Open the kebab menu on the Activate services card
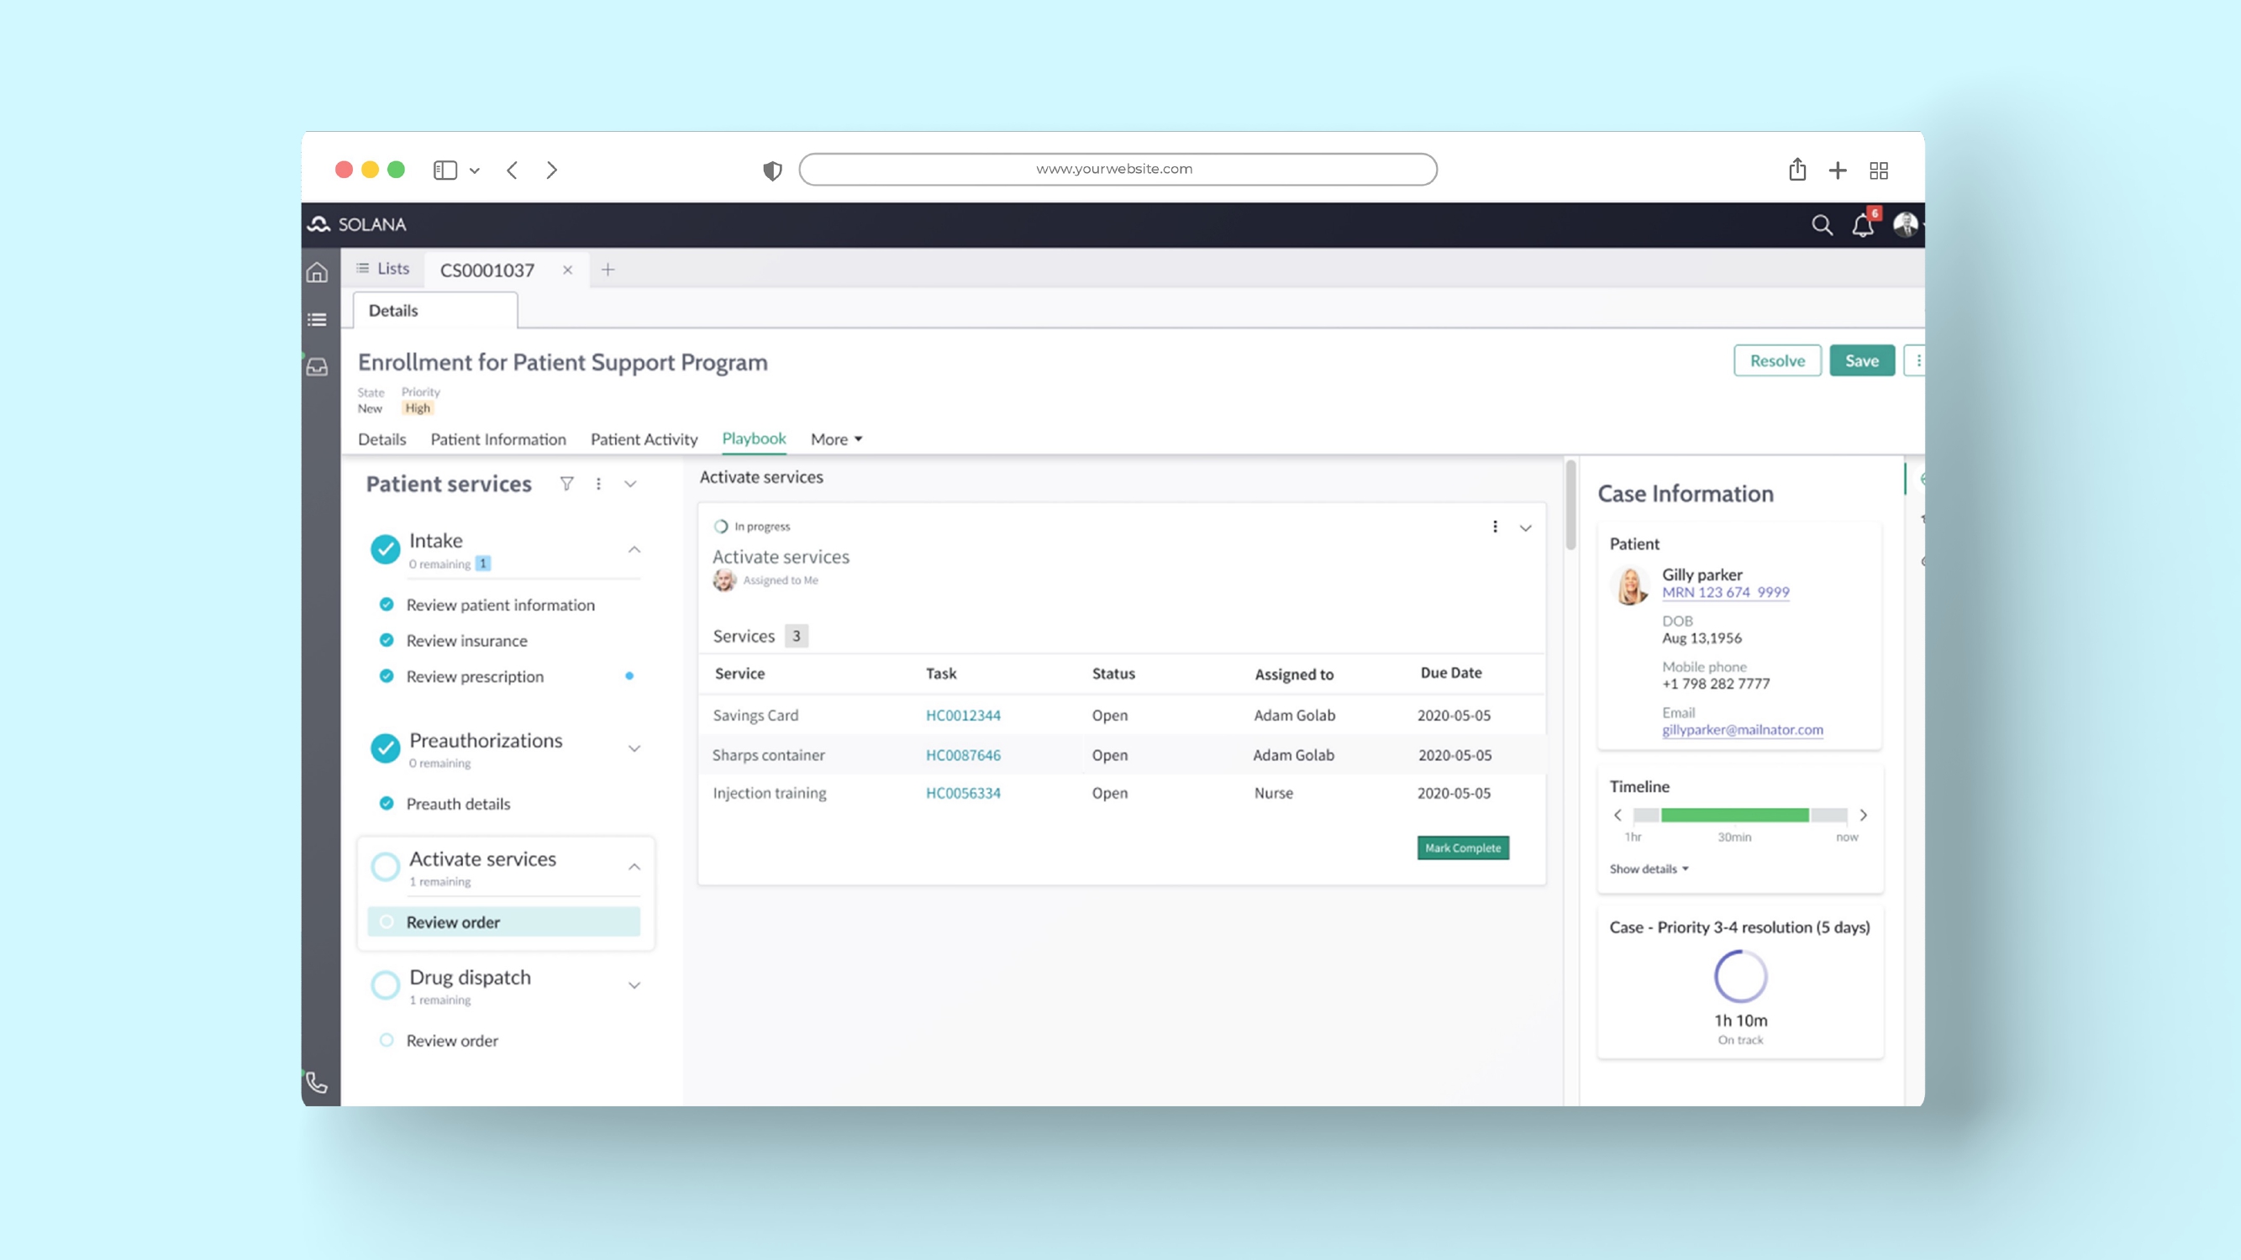Image resolution: width=2241 pixels, height=1260 pixels. point(1496,526)
